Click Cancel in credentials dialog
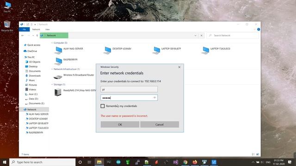 point(160,125)
